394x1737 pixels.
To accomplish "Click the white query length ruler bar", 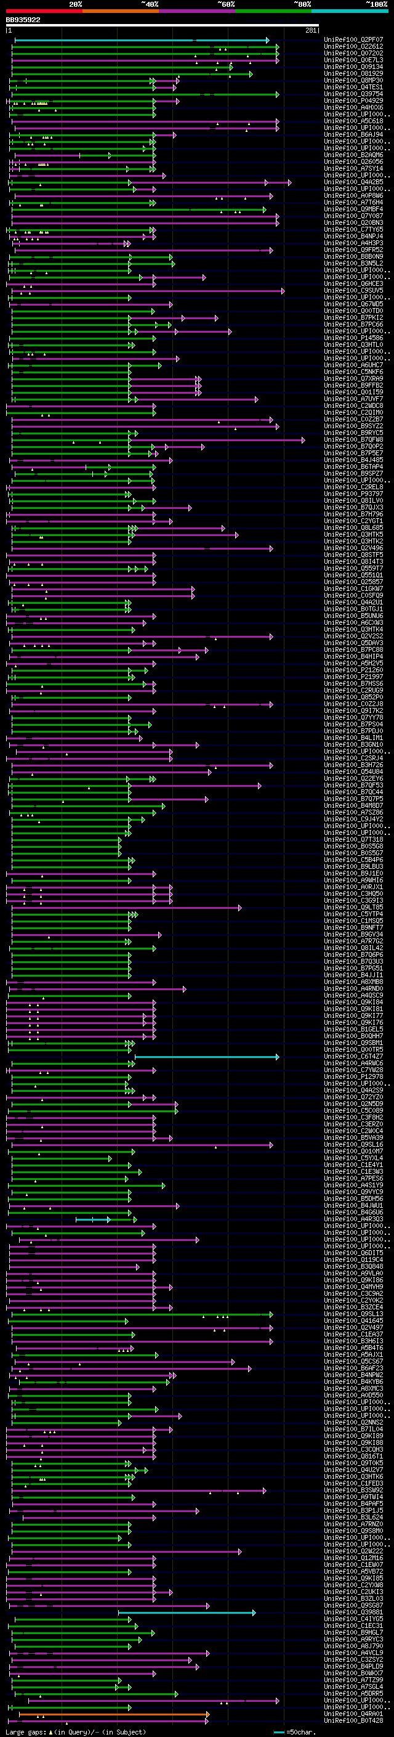I will click(162, 26).
